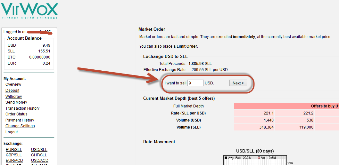Select the GBP/SLL exchange pair
Screen dimensions: 339x165
point(14,155)
